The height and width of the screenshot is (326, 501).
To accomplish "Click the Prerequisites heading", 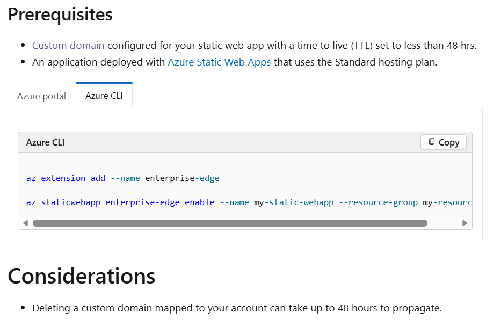I will pyautogui.click(x=60, y=15).
